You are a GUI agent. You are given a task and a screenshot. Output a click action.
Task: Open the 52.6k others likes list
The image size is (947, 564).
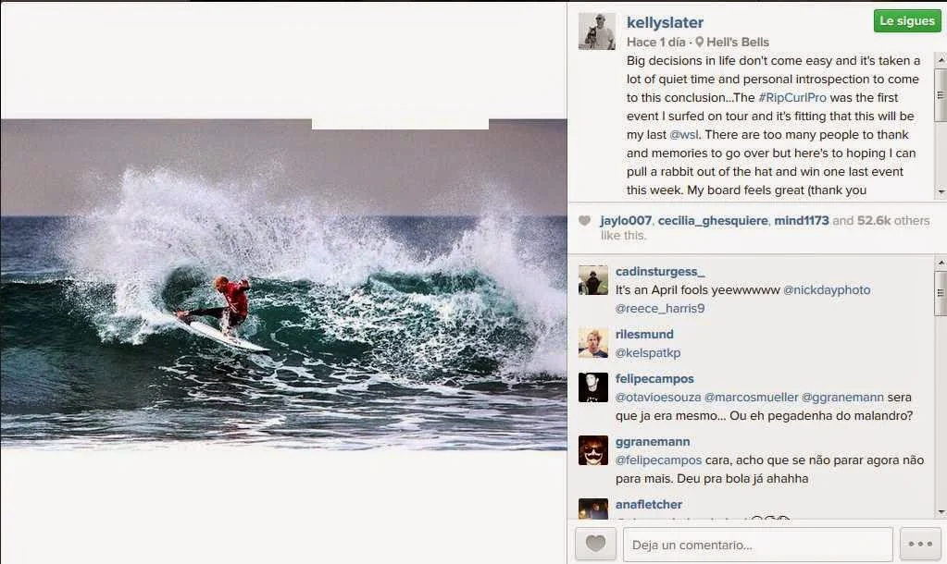coord(893,221)
